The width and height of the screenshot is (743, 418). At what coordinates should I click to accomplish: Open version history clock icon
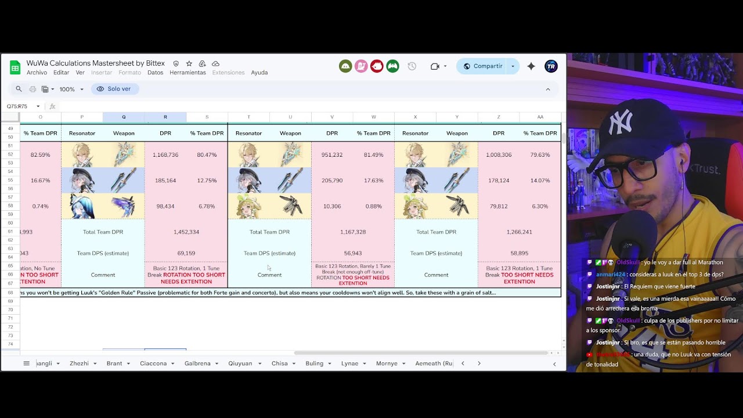tap(412, 66)
